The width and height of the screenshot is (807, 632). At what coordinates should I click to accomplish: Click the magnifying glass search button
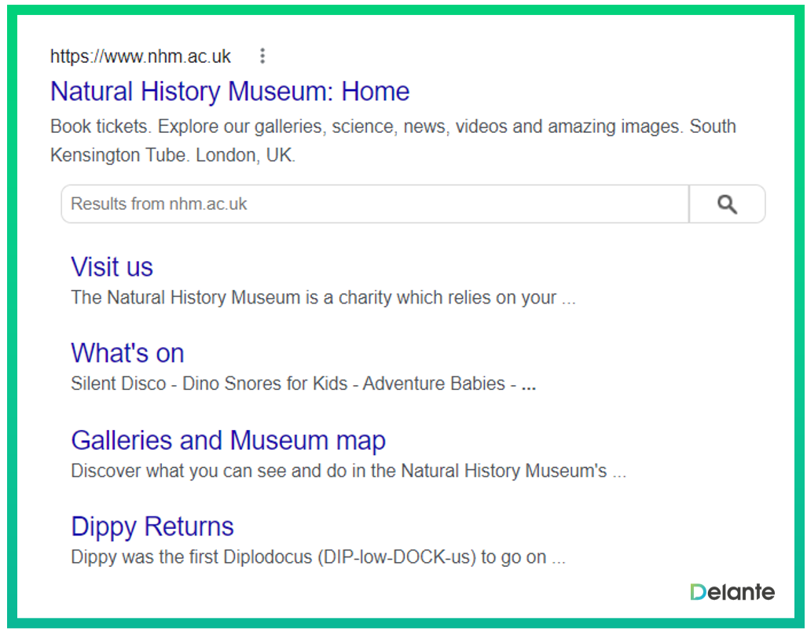tap(727, 204)
